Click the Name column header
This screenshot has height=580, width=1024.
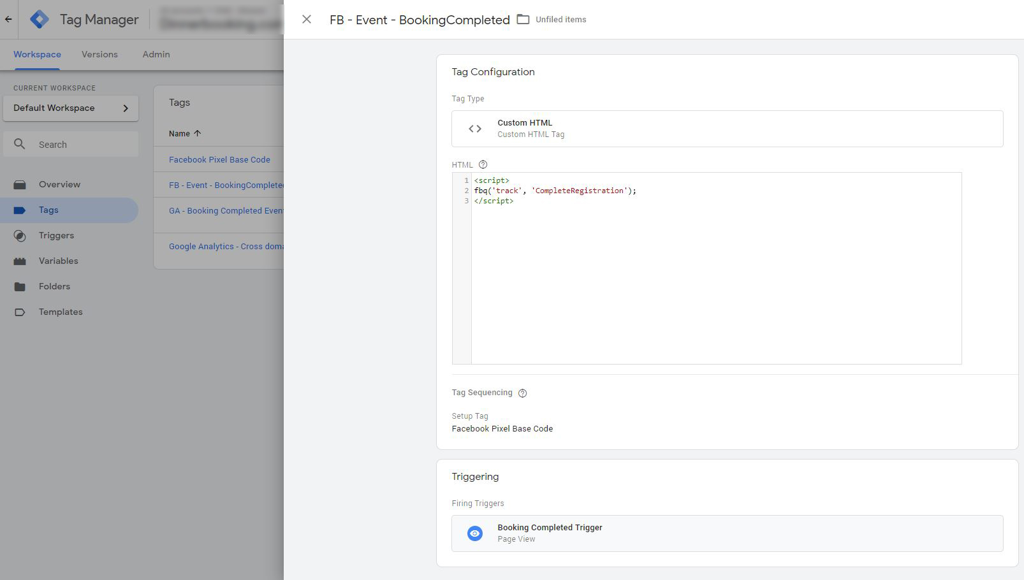tap(179, 133)
